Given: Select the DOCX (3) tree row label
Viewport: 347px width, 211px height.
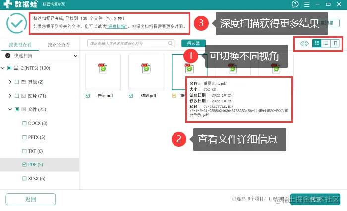Looking at the screenshot, I should 38,123.
